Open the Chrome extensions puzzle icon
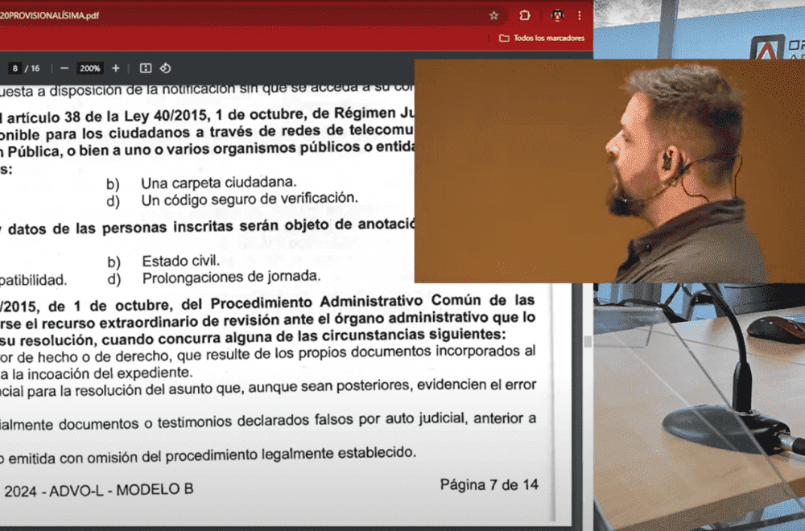Image resolution: width=805 pixels, height=531 pixels. [525, 15]
